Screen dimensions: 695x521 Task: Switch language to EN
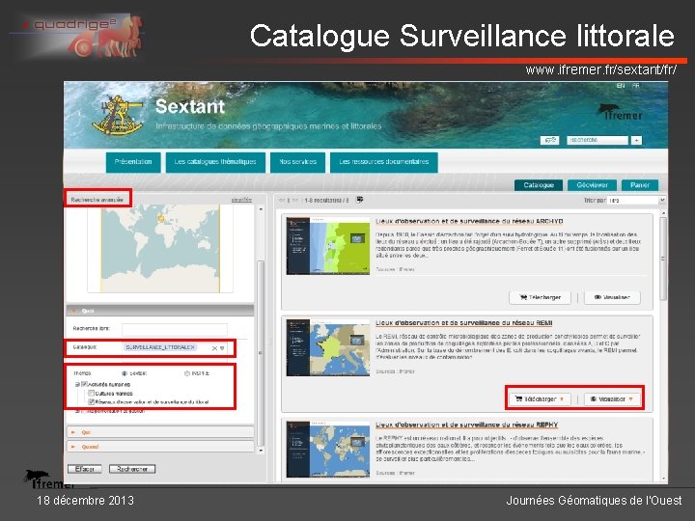click(621, 86)
